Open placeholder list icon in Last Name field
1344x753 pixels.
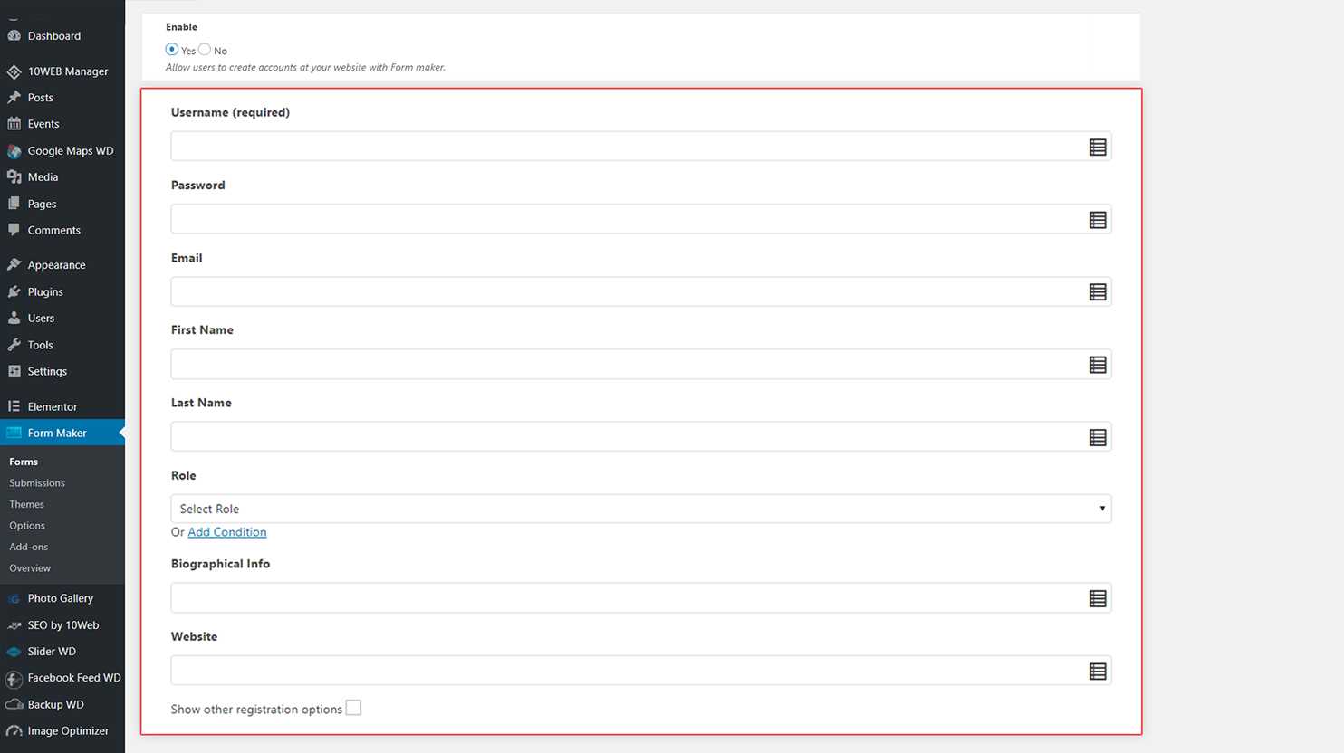coord(1098,438)
